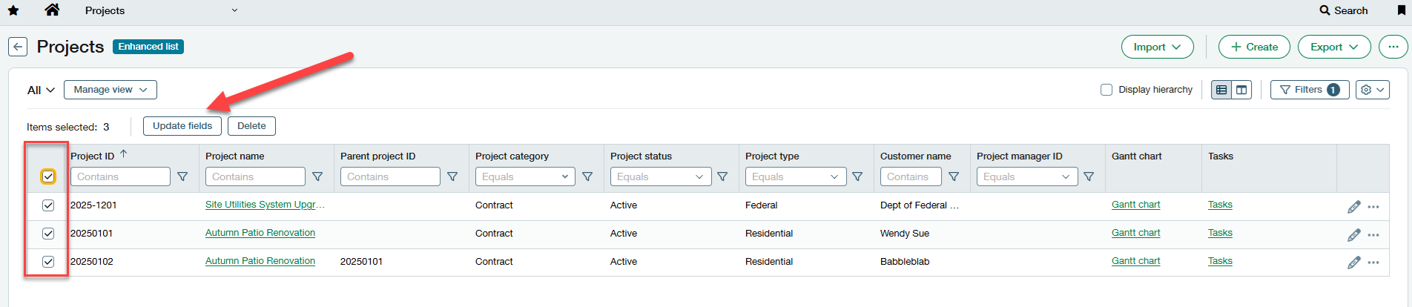The width and height of the screenshot is (1412, 307).
Task: Click filter icon for Project name column
Action: coord(317,176)
